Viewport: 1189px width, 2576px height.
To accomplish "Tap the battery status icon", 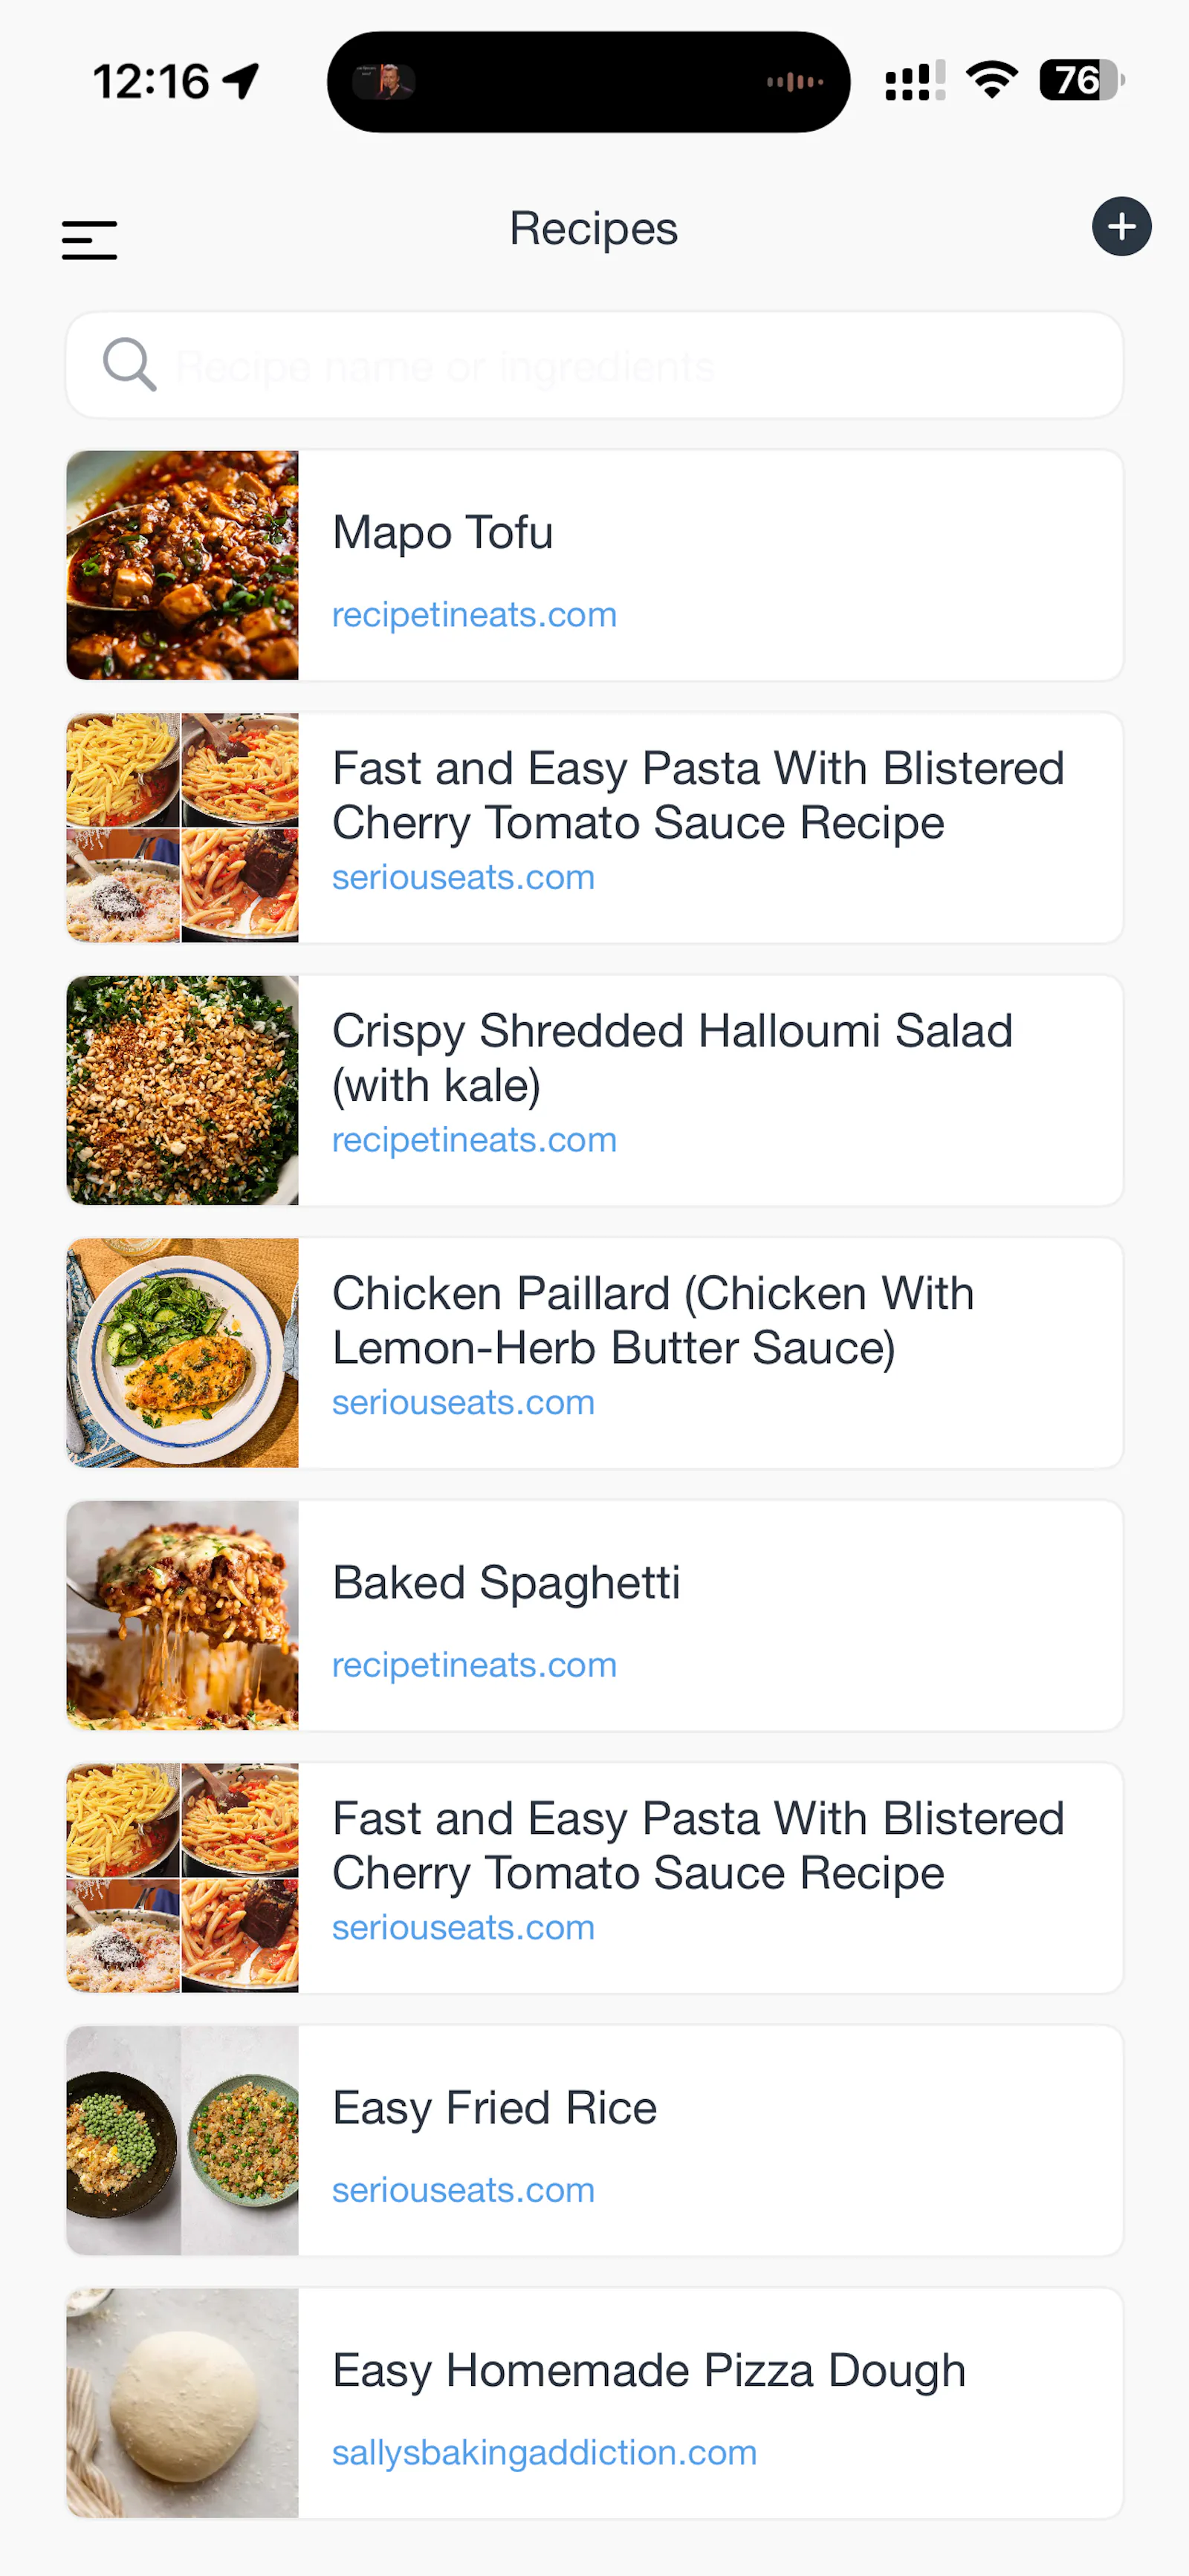I will click(1082, 80).
